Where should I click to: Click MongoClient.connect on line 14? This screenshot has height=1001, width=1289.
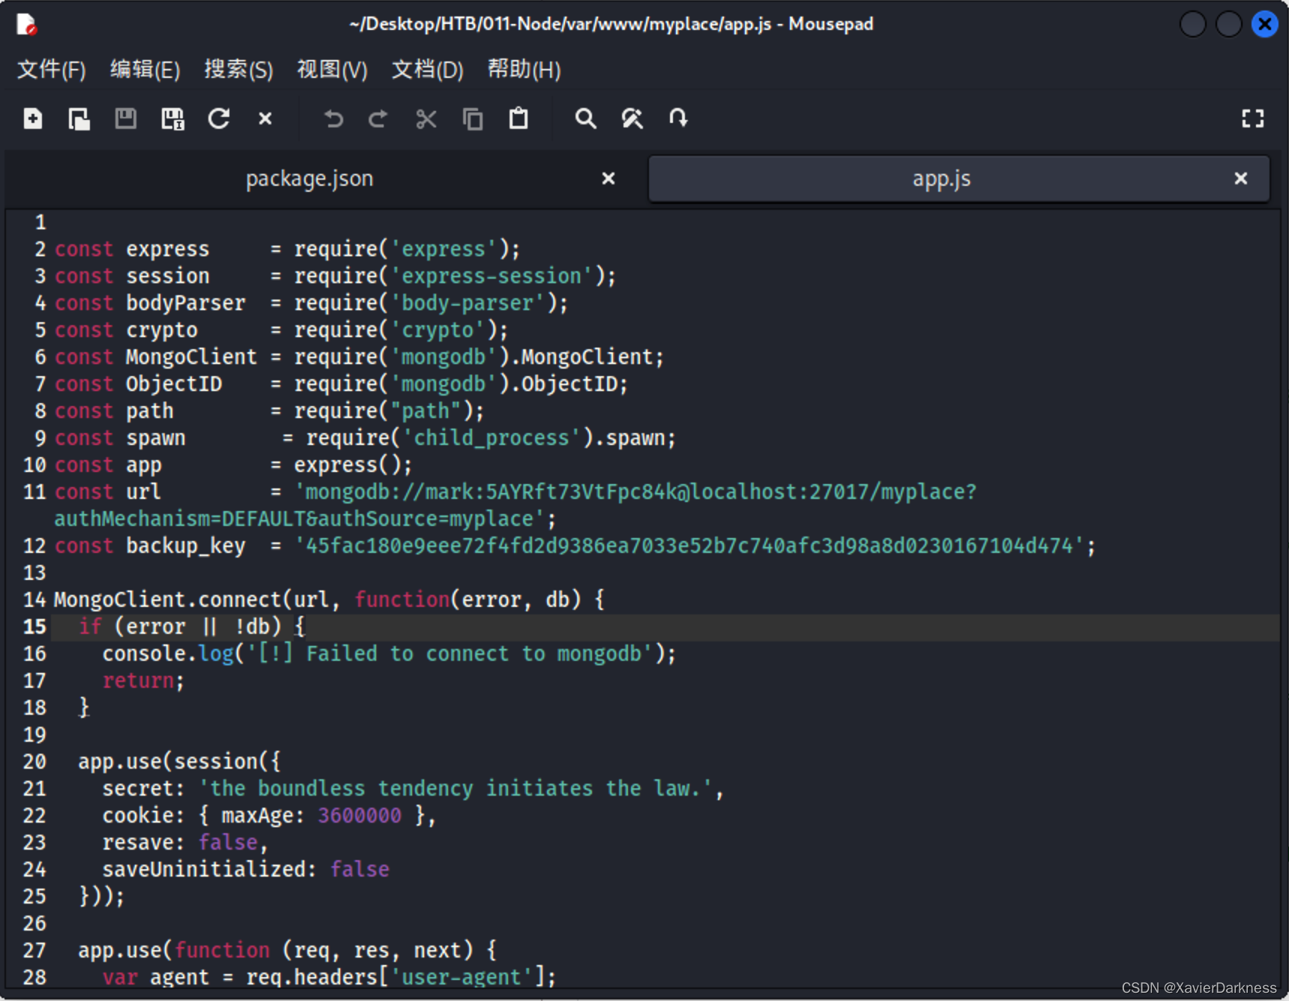pyautogui.click(x=168, y=599)
